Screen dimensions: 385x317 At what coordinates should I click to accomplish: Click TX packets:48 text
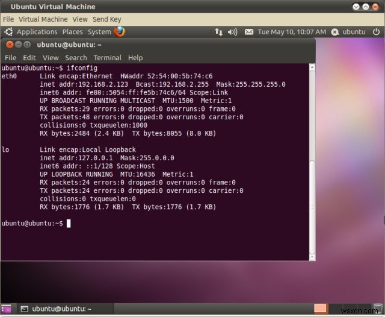64,117
